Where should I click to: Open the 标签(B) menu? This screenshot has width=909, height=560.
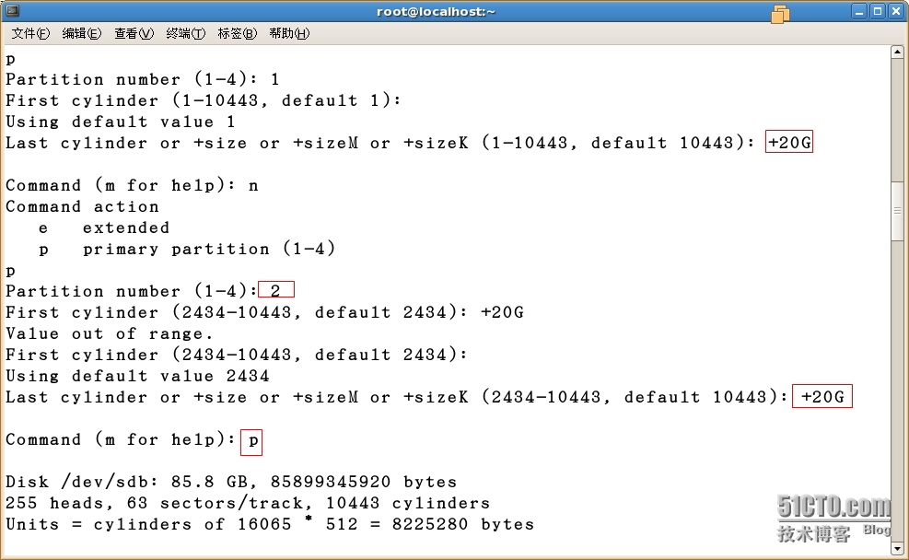click(237, 34)
